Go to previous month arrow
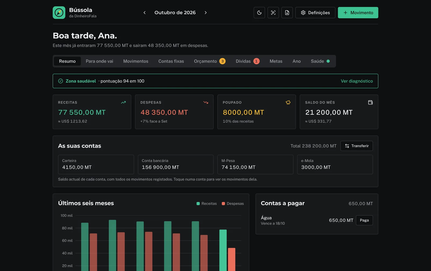The width and height of the screenshot is (431, 271). point(145,13)
